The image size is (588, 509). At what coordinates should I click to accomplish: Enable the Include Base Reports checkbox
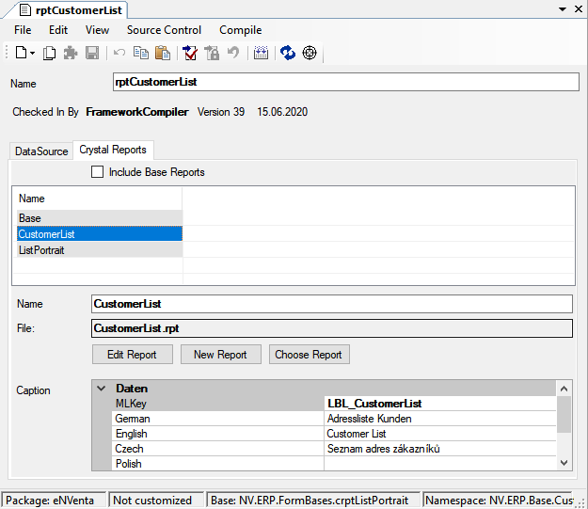(98, 172)
